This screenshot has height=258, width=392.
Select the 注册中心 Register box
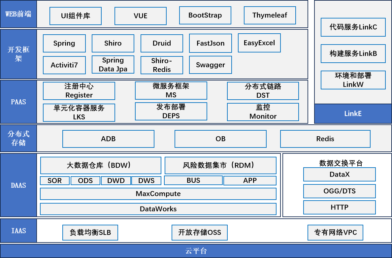tap(79, 91)
